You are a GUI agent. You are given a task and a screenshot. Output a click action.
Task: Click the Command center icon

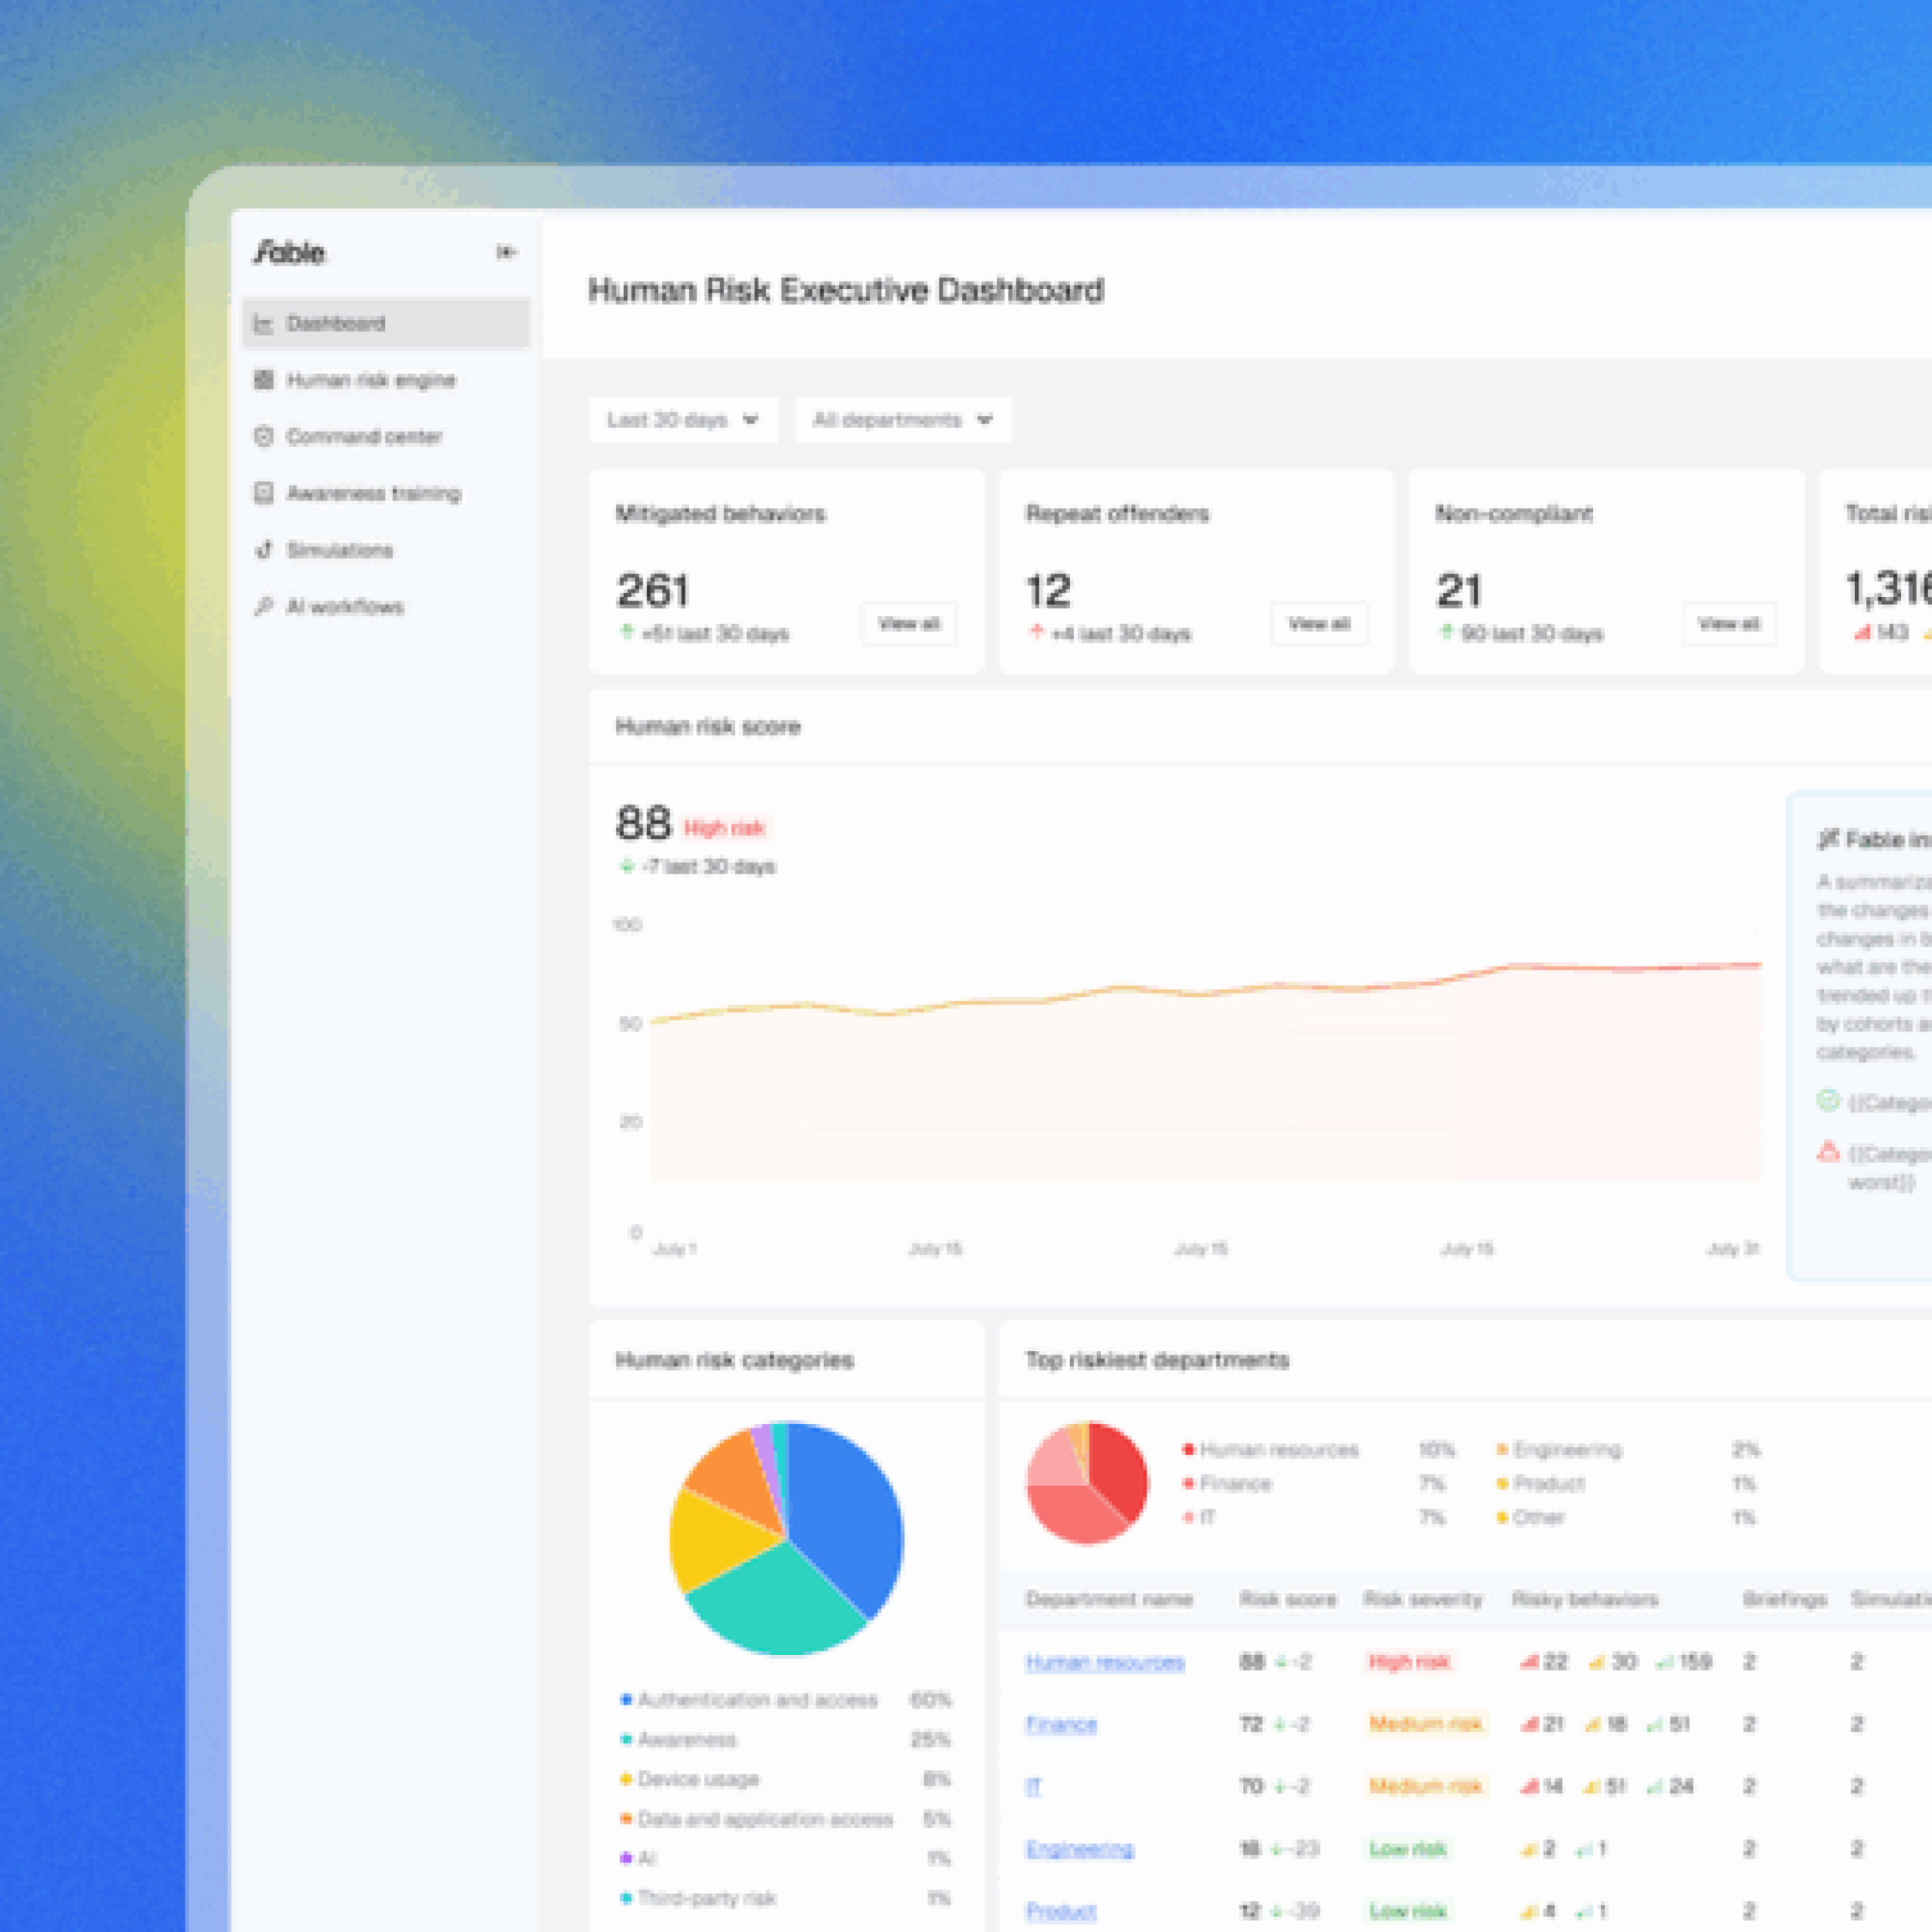point(264,437)
